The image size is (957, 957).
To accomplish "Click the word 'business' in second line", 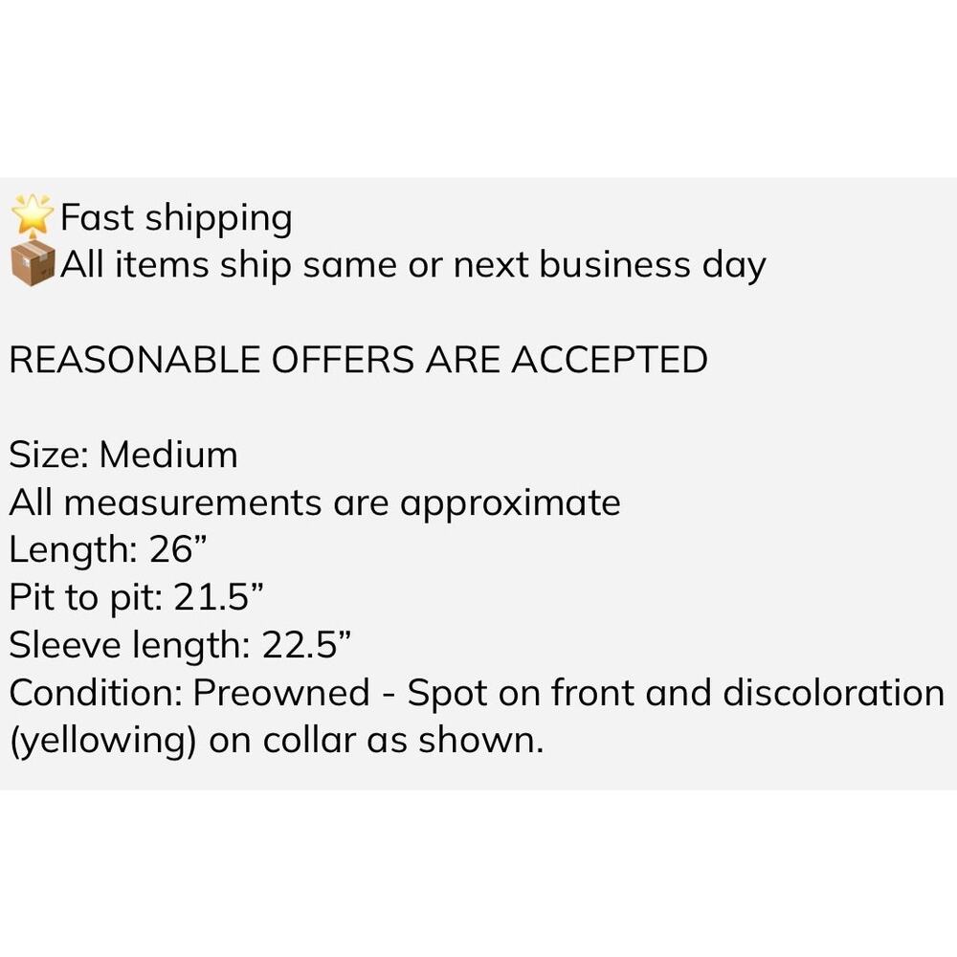I will click(x=615, y=264).
